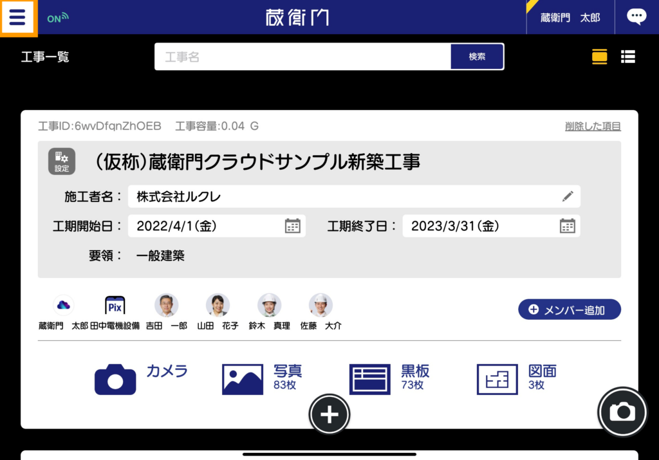This screenshot has width=659, height=460.
Task: Open 黒板 blackboard icon
Action: tap(370, 380)
